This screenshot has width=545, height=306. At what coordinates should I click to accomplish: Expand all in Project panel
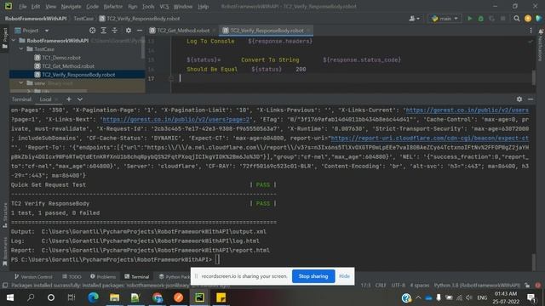click(104, 31)
